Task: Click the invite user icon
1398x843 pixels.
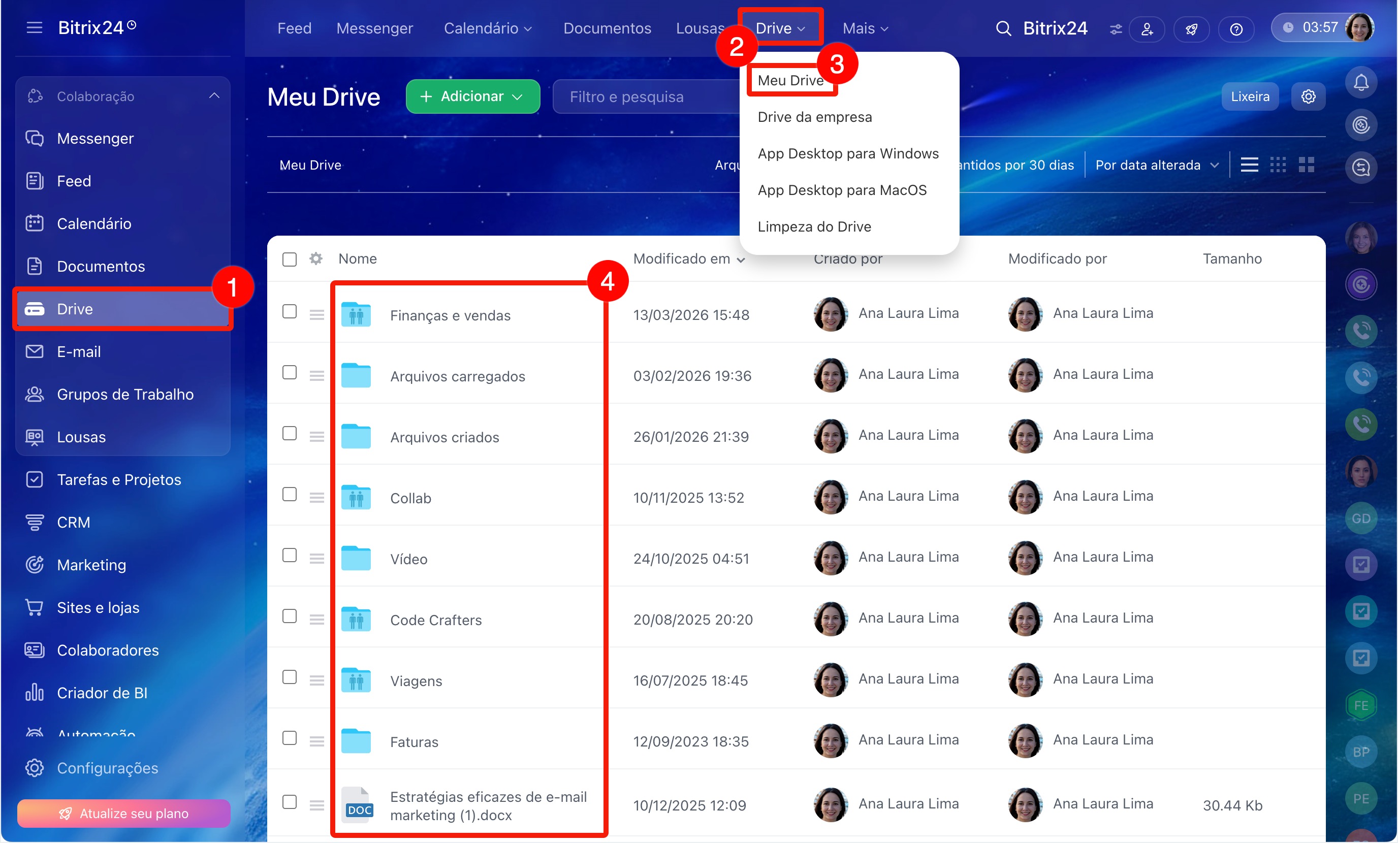Action: pos(1147,29)
